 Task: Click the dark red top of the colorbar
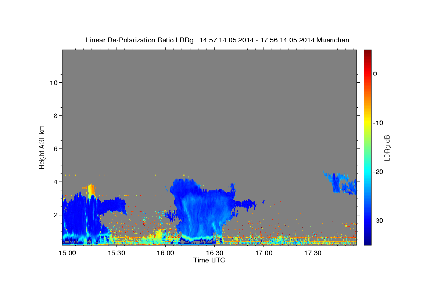[x=367, y=52]
